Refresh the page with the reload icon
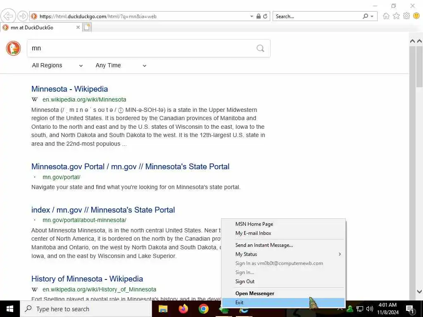Image resolution: width=423 pixels, height=317 pixels. (x=265, y=16)
